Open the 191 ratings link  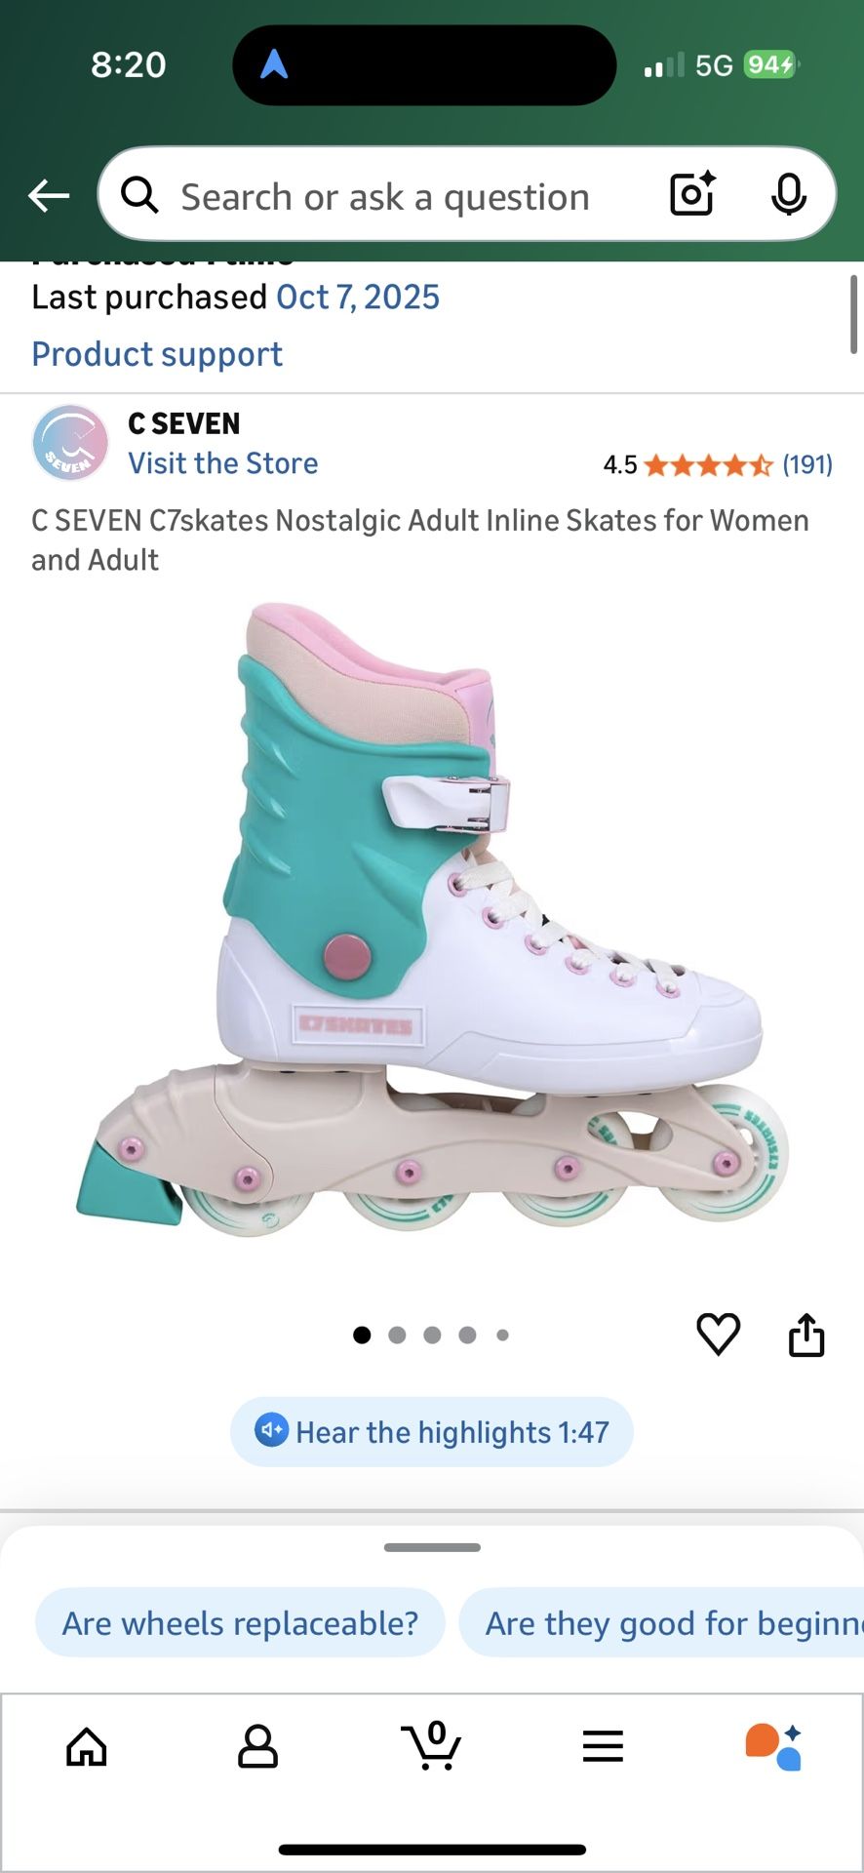point(807,464)
